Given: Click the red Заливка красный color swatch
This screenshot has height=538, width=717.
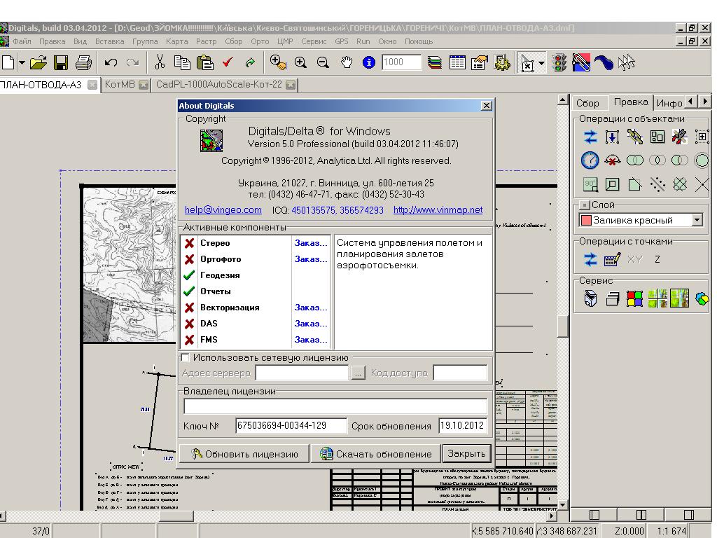Looking at the screenshot, I should (x=586, y=220).
